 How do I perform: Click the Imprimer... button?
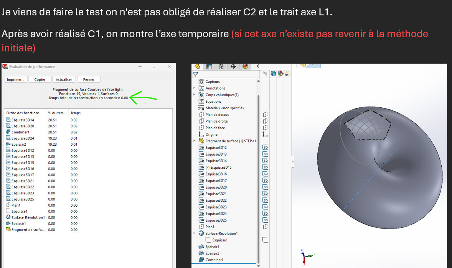coord(16,79)
